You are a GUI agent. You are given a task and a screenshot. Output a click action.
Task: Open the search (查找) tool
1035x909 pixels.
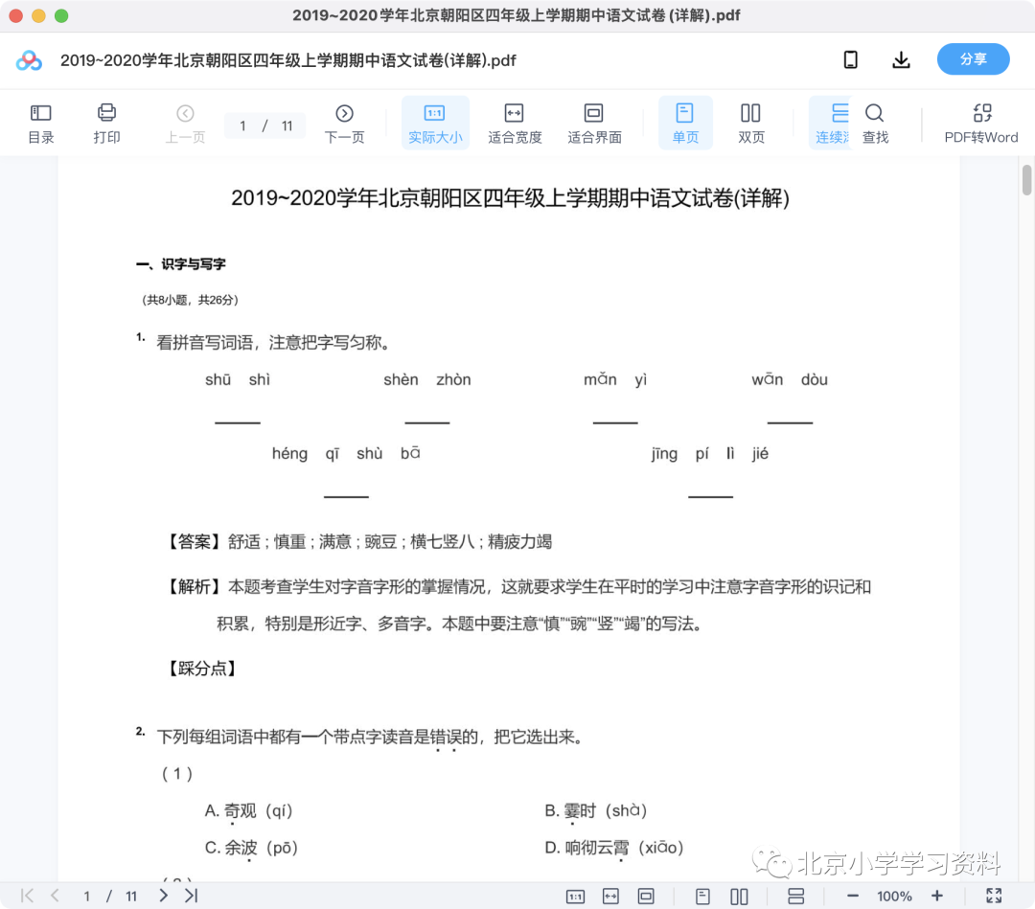[875, 124]
